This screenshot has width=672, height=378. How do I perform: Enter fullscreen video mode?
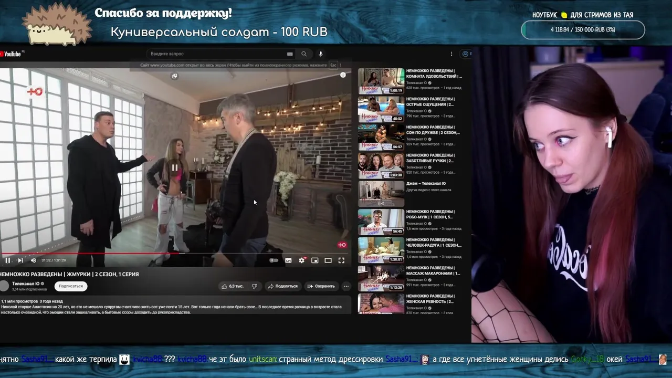(x=341, y=260)
